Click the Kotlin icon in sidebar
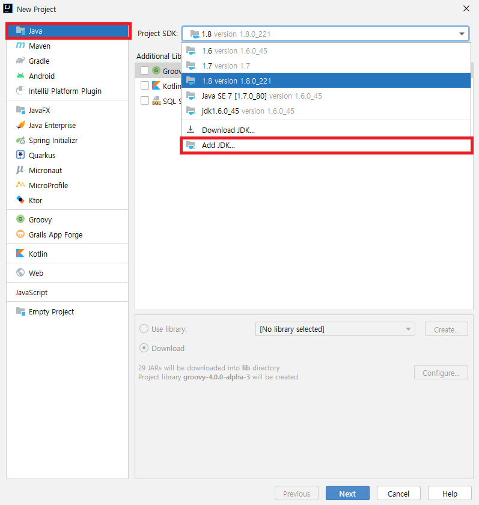 click(x=20, y=254)
